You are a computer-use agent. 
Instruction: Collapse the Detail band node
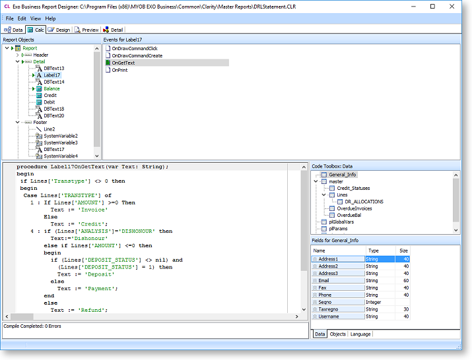[x=18, y=61]
